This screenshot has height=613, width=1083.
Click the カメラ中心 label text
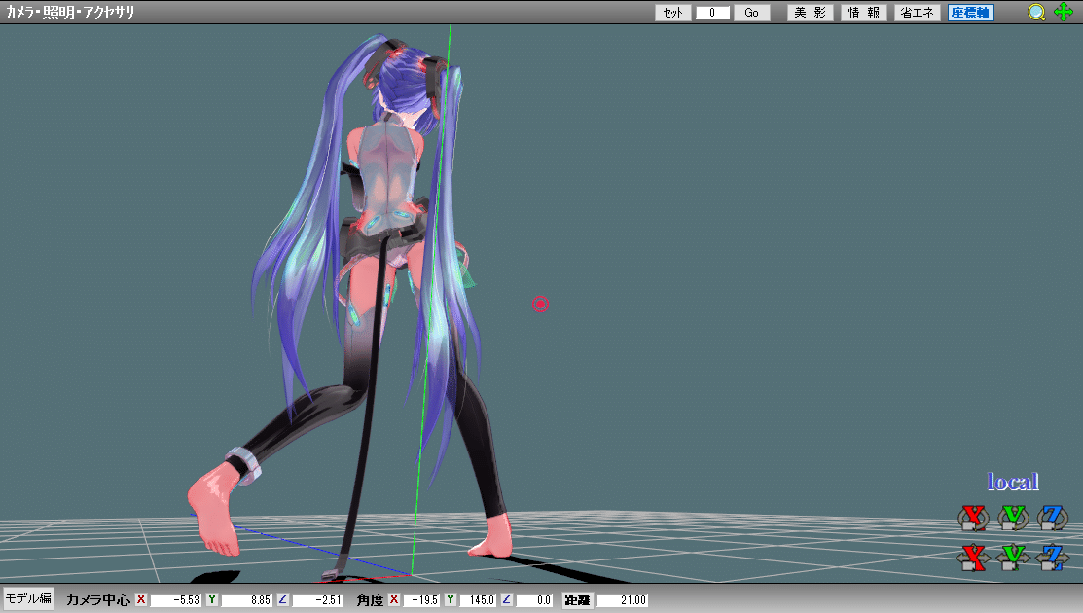coord(97,600)
